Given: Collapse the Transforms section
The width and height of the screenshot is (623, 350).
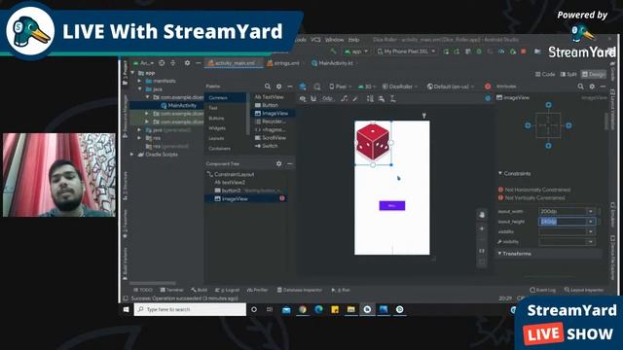Looking at the screenshot, I should (499, 253).
